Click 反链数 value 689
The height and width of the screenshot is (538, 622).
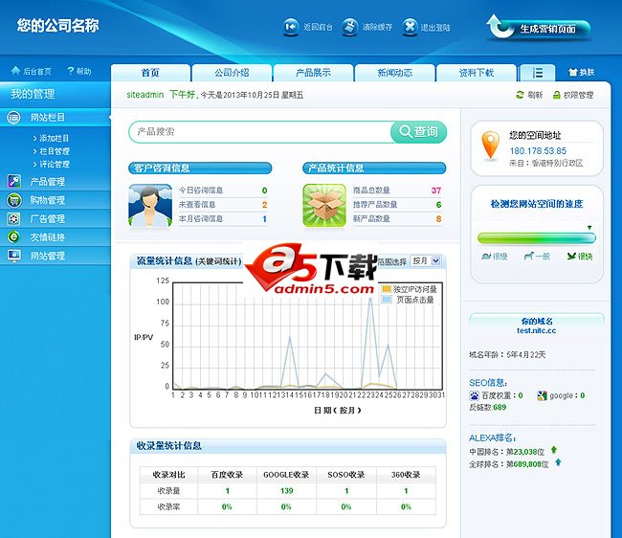pyautogui.click(x=500, y=407)
